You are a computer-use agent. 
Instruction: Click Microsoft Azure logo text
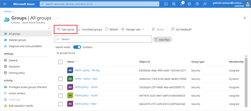pyautogui.click(x=24, y=4)
